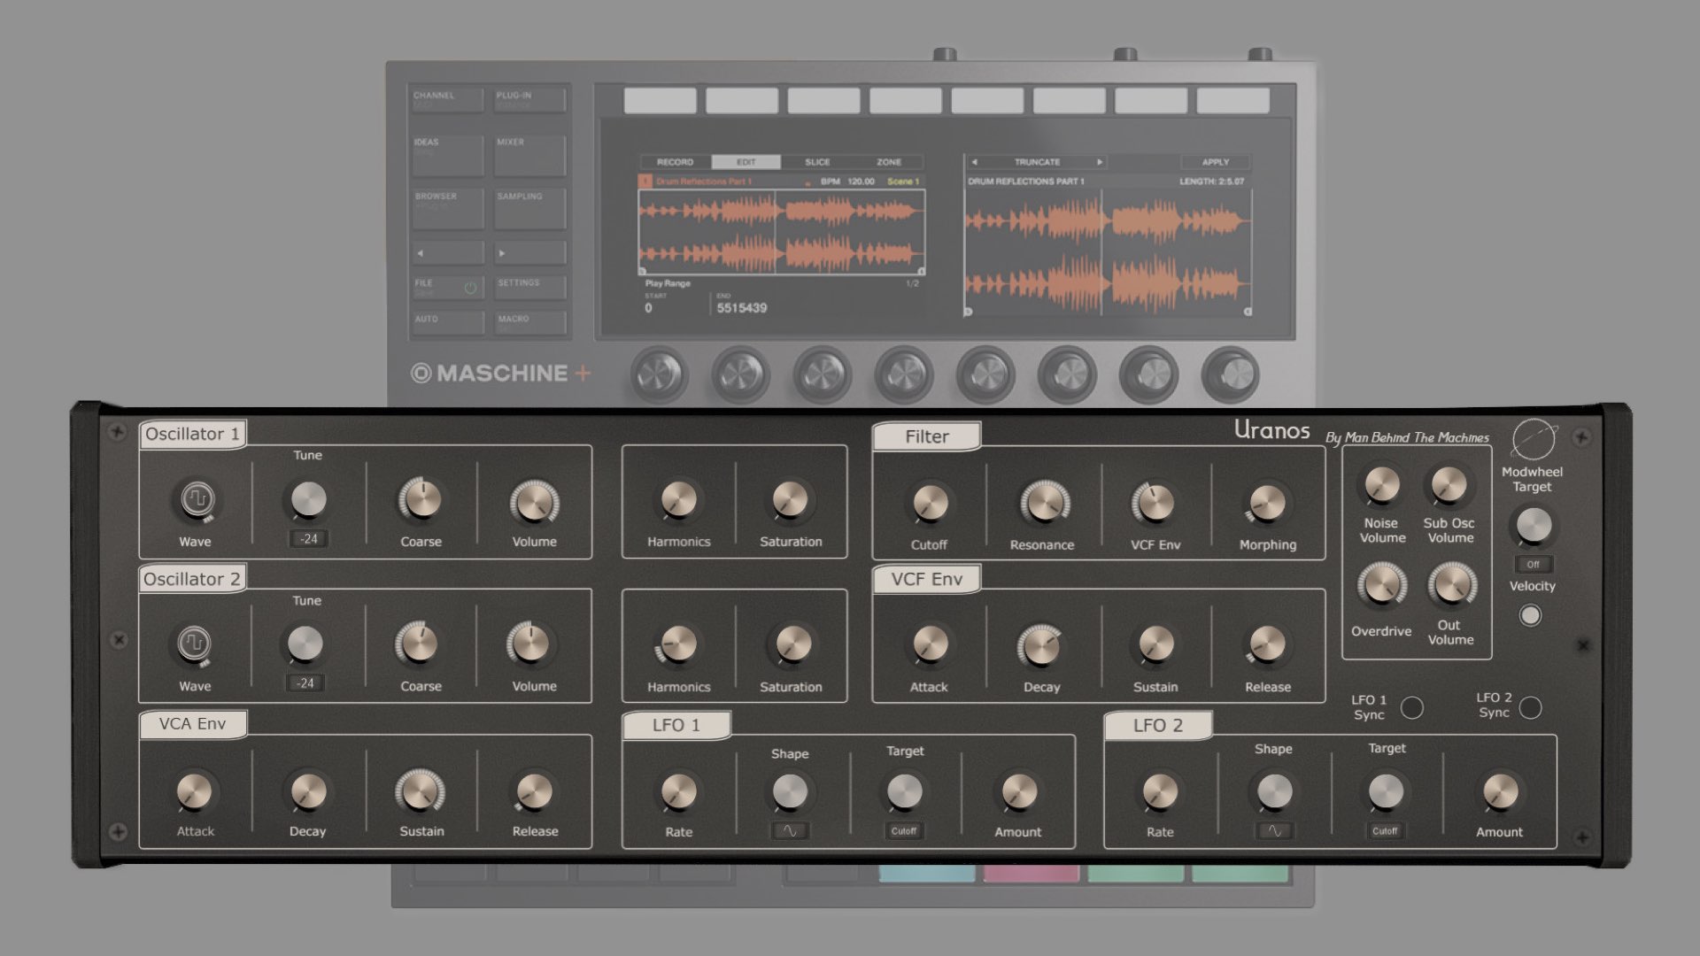This screenshot has height=956, width=1700.
Task: Click Oscillator 1 Tune value -24 field
Action: pos(308,538)
